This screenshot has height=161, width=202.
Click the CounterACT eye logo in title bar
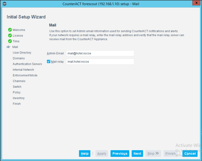tap(4, 4)
